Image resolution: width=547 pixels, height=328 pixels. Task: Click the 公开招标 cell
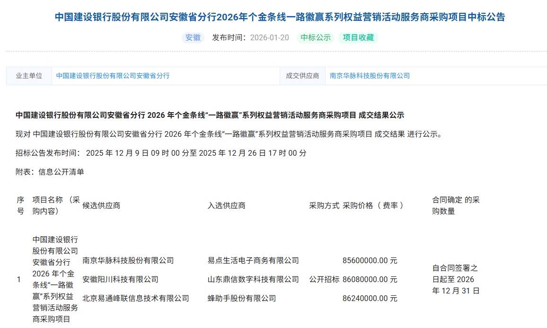[324, 279]
